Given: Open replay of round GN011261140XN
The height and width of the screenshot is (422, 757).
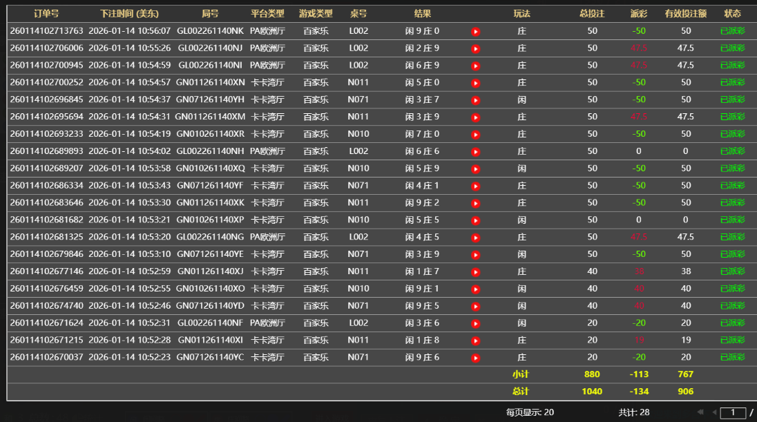Looking at the screenshot, I should point(475,83).
